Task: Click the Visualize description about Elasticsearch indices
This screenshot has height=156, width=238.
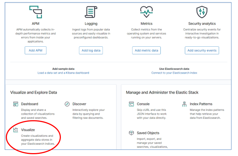Action: 38,140
